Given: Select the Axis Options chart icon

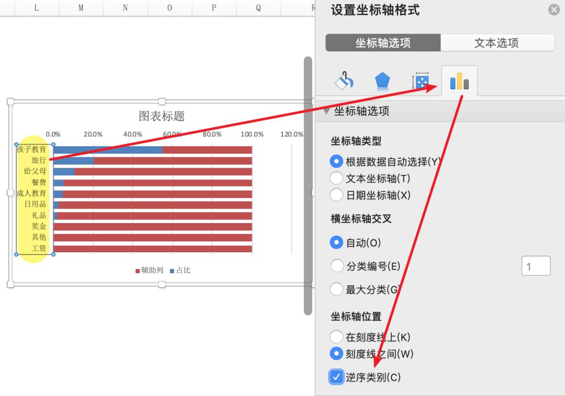Looking at the screenshot, I should (459, 80).
